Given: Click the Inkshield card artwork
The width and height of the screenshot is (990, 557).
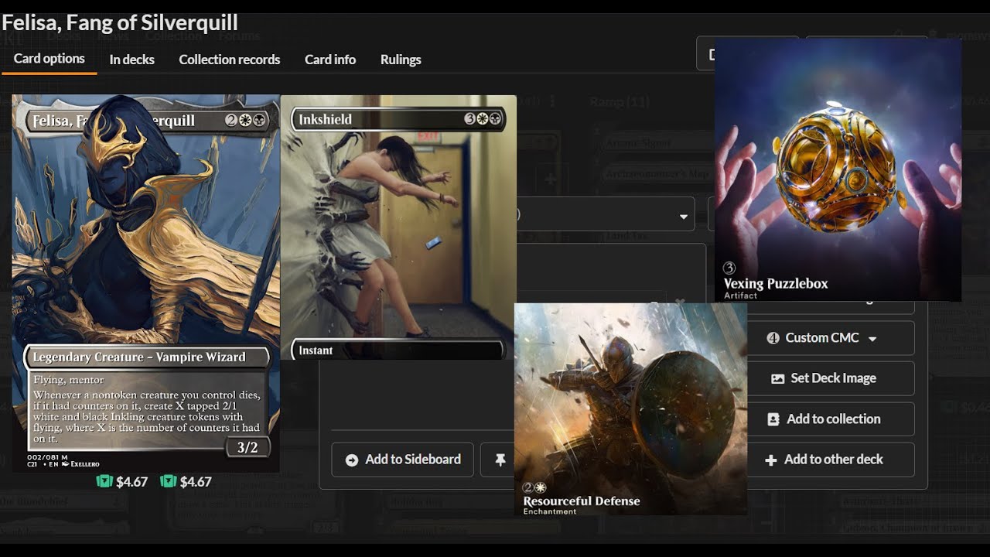Looking at the screenshot, I should click(x=398, y=234).
